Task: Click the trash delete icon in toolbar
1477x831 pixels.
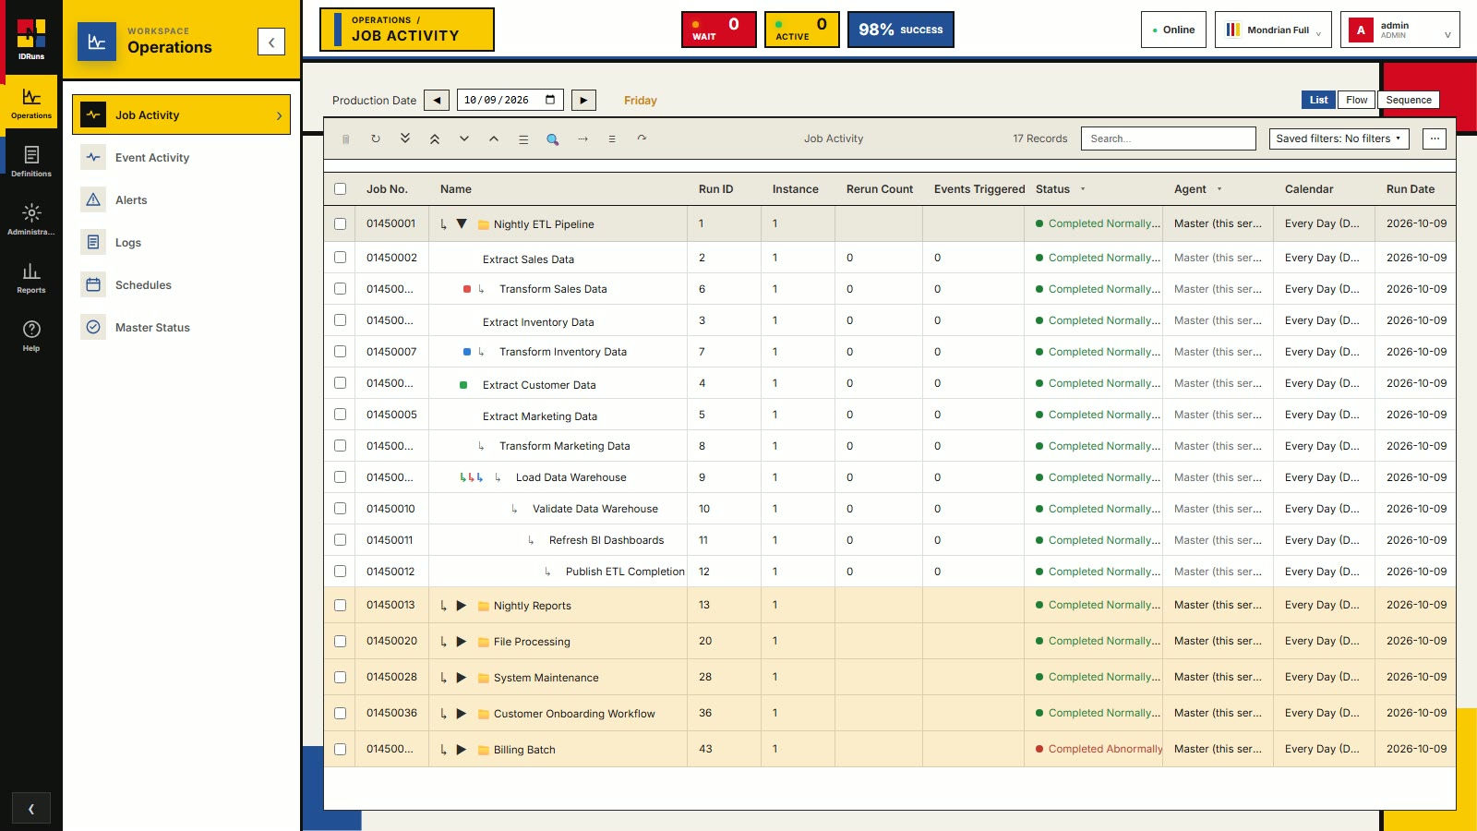Action: [x=346, y=138]
